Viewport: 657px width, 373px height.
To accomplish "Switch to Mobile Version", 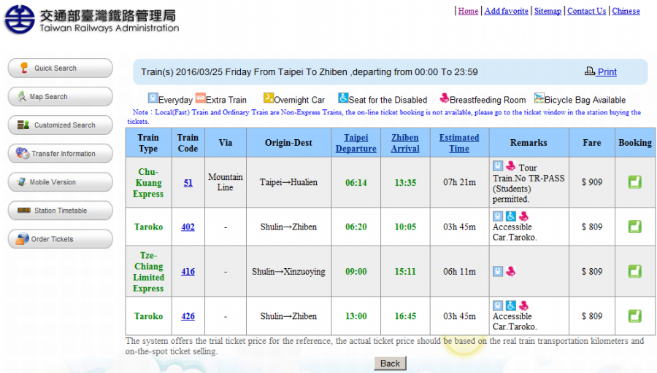I will click(x=61, y=181).
